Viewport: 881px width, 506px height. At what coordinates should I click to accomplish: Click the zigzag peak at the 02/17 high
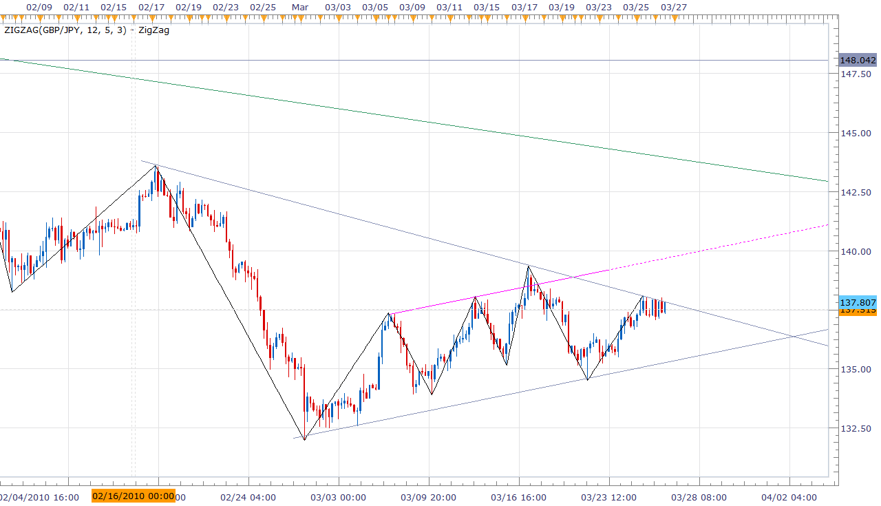(x=156, y=165)
